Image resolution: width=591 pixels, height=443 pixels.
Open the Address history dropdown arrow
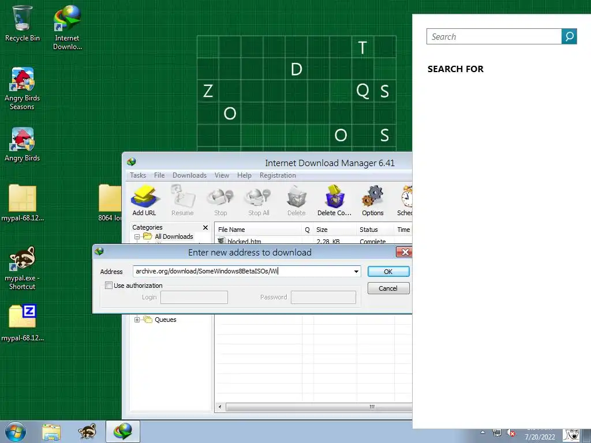pos(356,271)
